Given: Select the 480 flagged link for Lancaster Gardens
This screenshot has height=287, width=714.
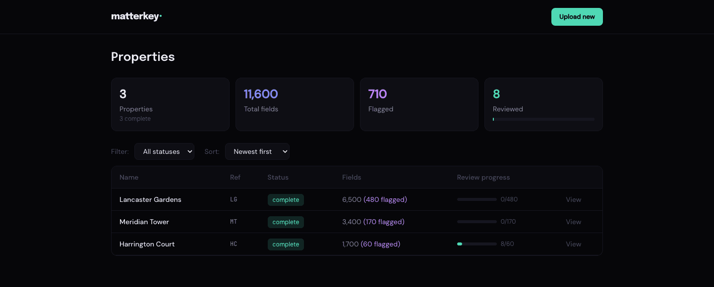Looking at the screenshot, I should pyautogui.click(x=385, y=200).
